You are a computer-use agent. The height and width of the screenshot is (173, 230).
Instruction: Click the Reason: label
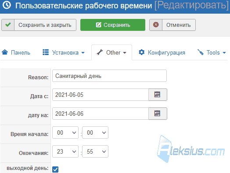coord(38,77)
